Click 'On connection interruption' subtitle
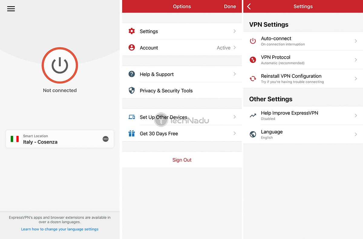 click(x=283, y=44)
